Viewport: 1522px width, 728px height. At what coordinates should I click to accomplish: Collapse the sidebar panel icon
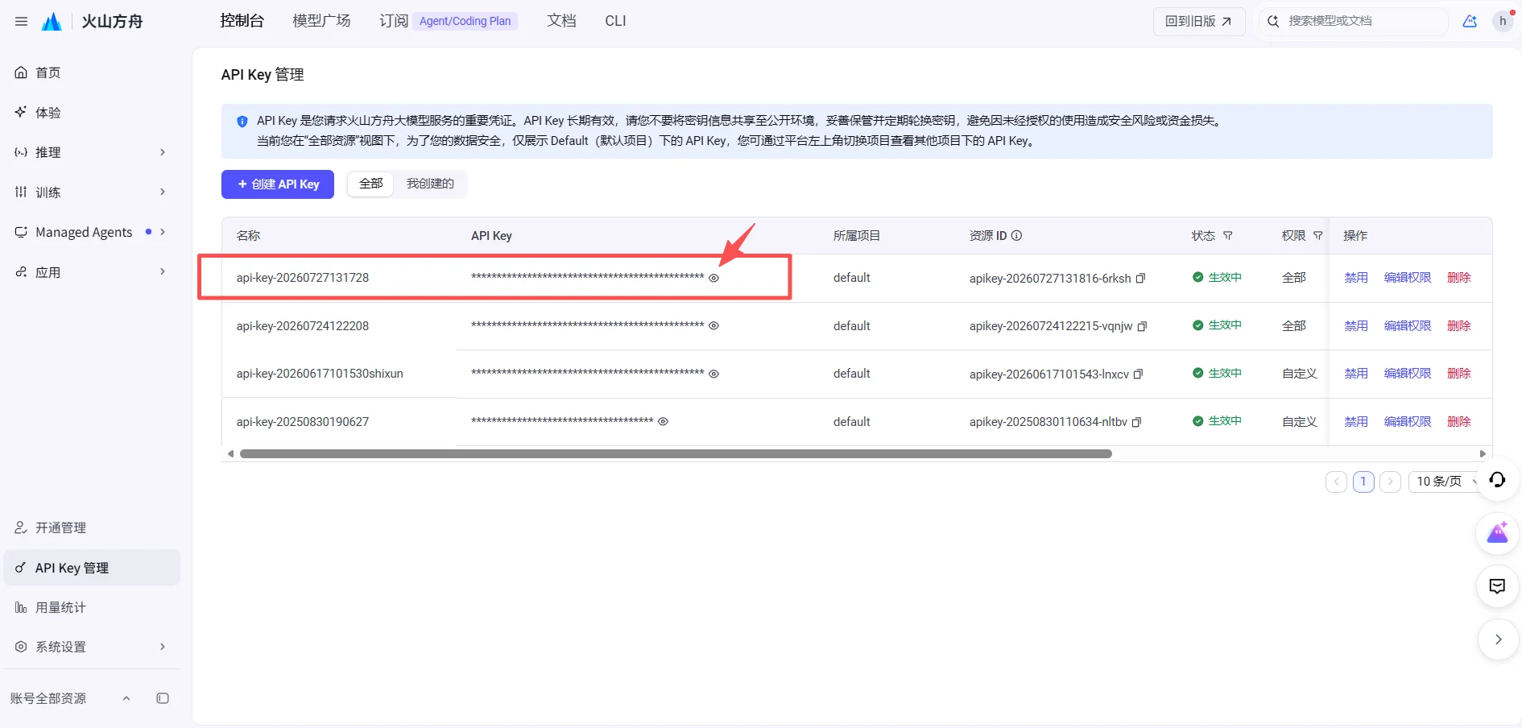click(x=163, y=698)
